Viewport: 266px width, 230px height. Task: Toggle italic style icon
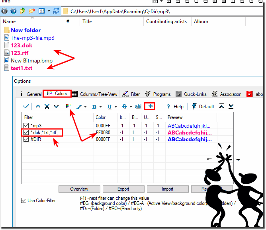point(79,107)
